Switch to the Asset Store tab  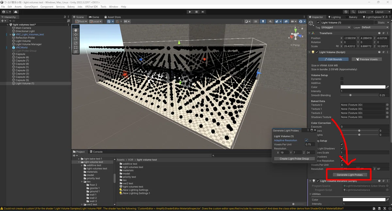pos(112,17)
